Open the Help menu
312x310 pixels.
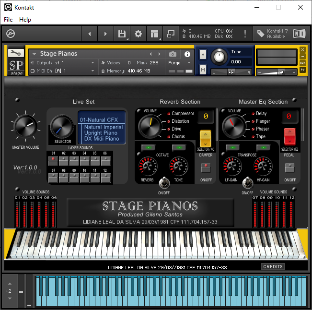point(25,20)
